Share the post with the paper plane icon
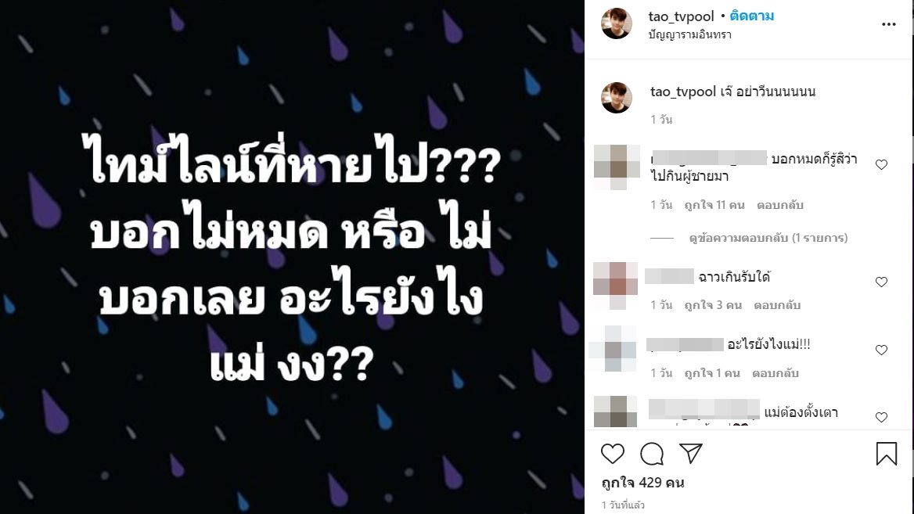This screenshot has width=914, height=514. tap(691, 454)
